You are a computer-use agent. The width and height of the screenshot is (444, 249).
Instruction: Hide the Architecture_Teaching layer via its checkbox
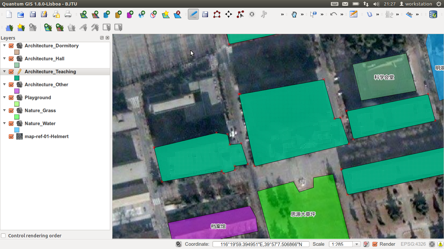[x=11, y=72]
